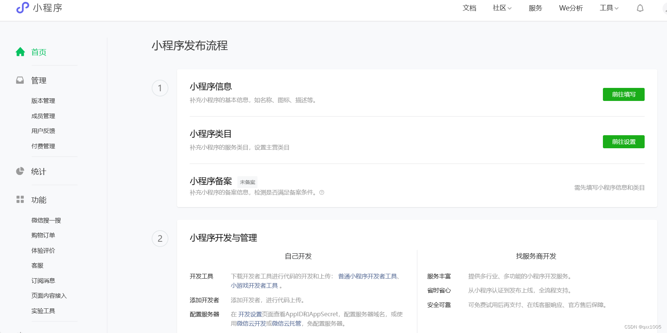Expand the 社区 dropdown menu
The width and height of the screenshot is (667, 333).
[x=502, y=8]
